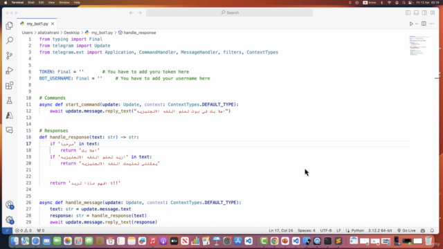Select the Python language mode
Viewport: 443px width, 249px height.
[x=357, y=230]
